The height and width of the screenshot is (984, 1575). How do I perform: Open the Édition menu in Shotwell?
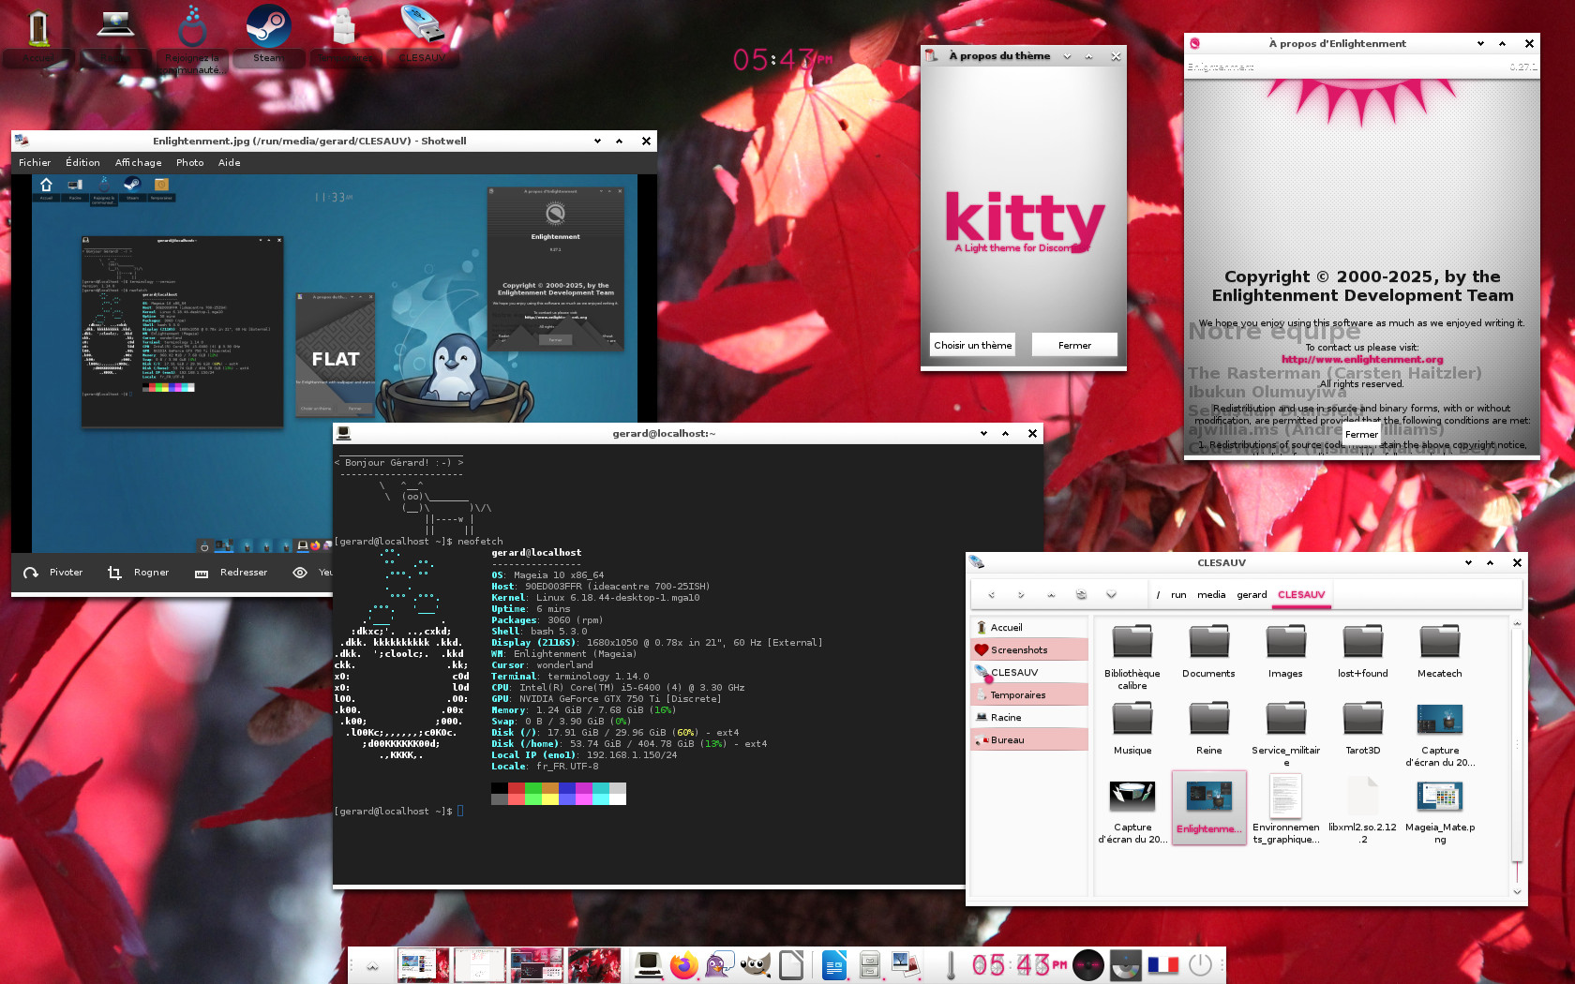coord(82,163)
